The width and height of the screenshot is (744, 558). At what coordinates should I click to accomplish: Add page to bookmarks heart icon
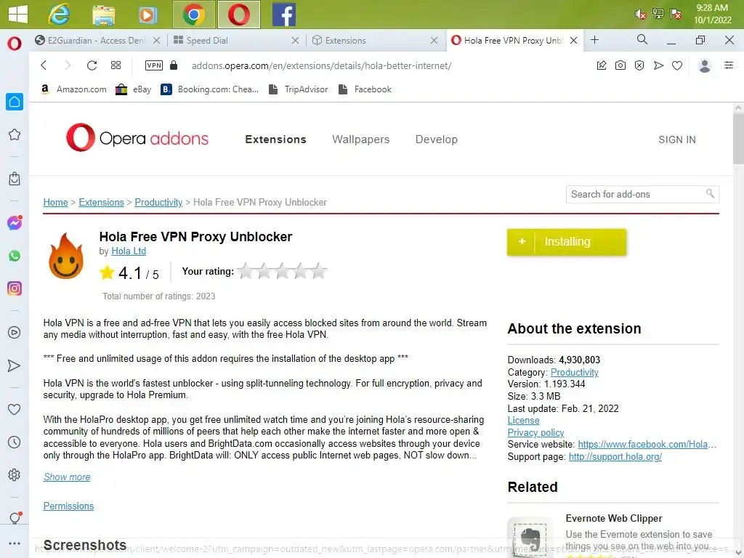click(677, 65)
